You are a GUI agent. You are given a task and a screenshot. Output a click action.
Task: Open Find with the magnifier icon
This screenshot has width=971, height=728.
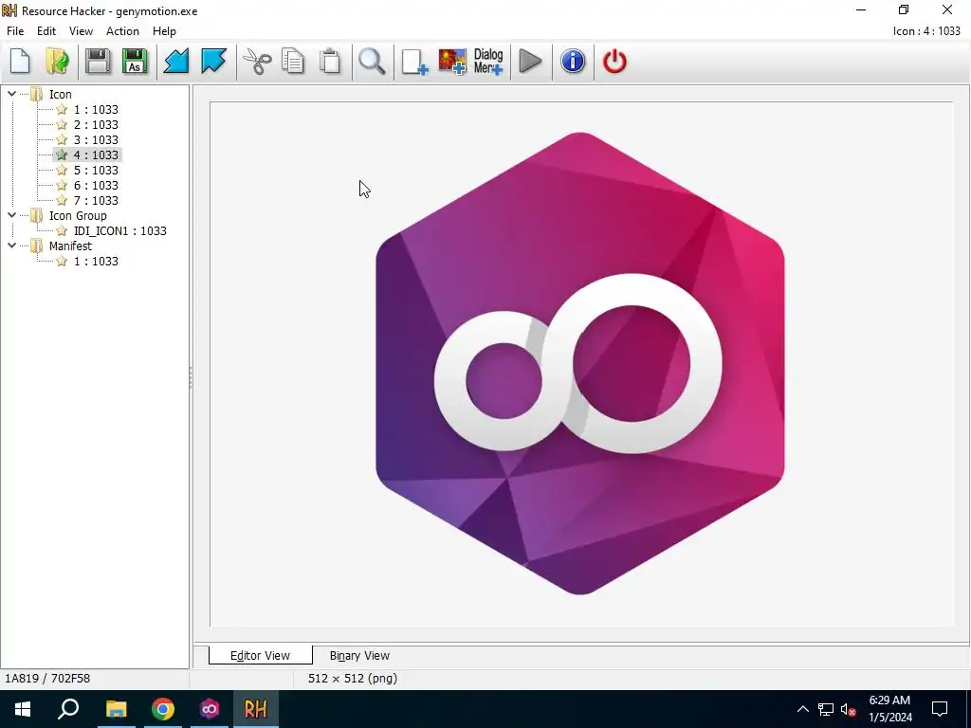[372, 62]
